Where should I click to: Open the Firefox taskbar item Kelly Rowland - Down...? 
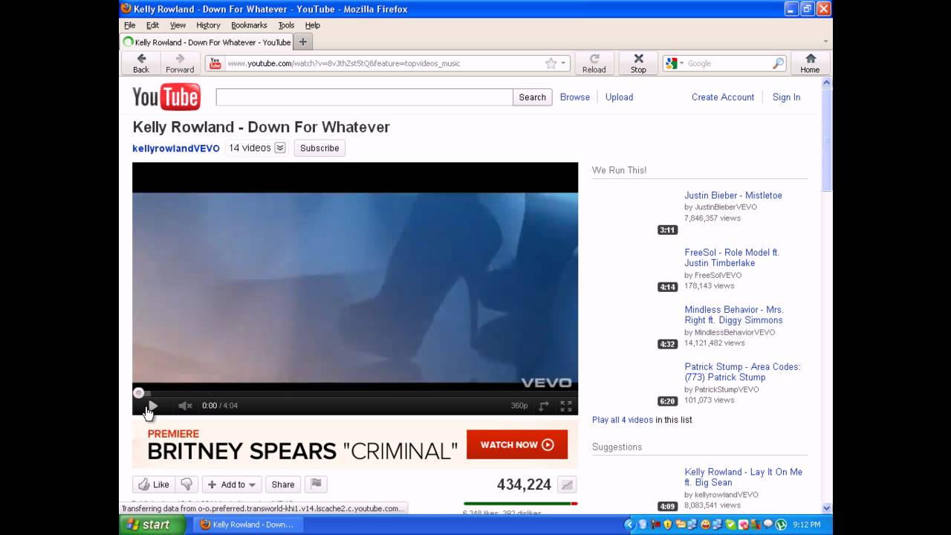[247, 525]
